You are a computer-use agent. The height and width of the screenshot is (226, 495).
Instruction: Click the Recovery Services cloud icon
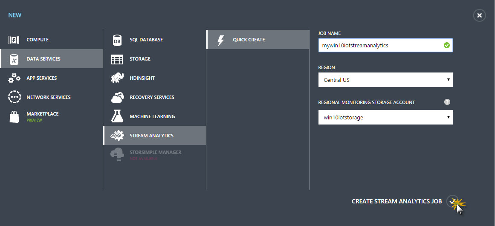(117, 97)
